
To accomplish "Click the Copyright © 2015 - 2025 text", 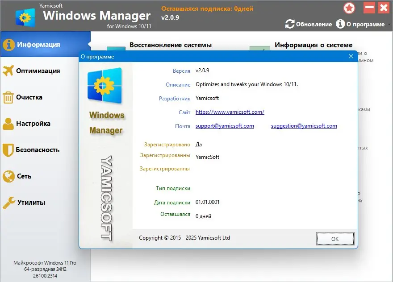I will tap(184, 238).
